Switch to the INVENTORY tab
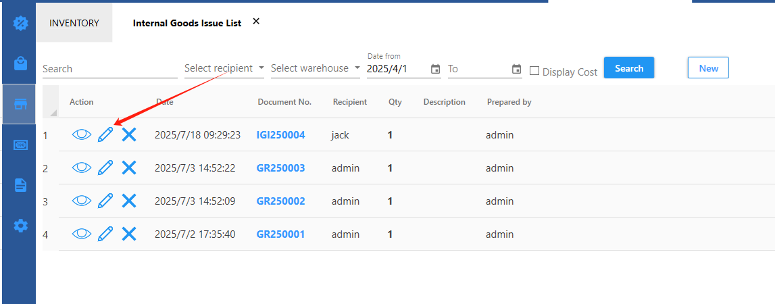 tap(74, 23)
